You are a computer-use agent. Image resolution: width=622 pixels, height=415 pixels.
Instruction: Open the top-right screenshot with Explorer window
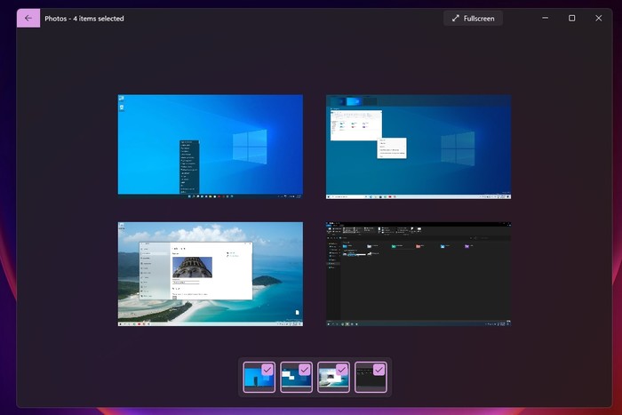pyautogui.click(x=418, y=145)
